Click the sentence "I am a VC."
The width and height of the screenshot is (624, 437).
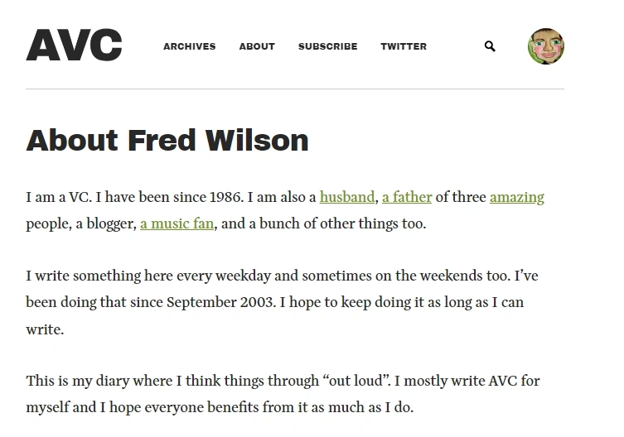coord(59,197)
